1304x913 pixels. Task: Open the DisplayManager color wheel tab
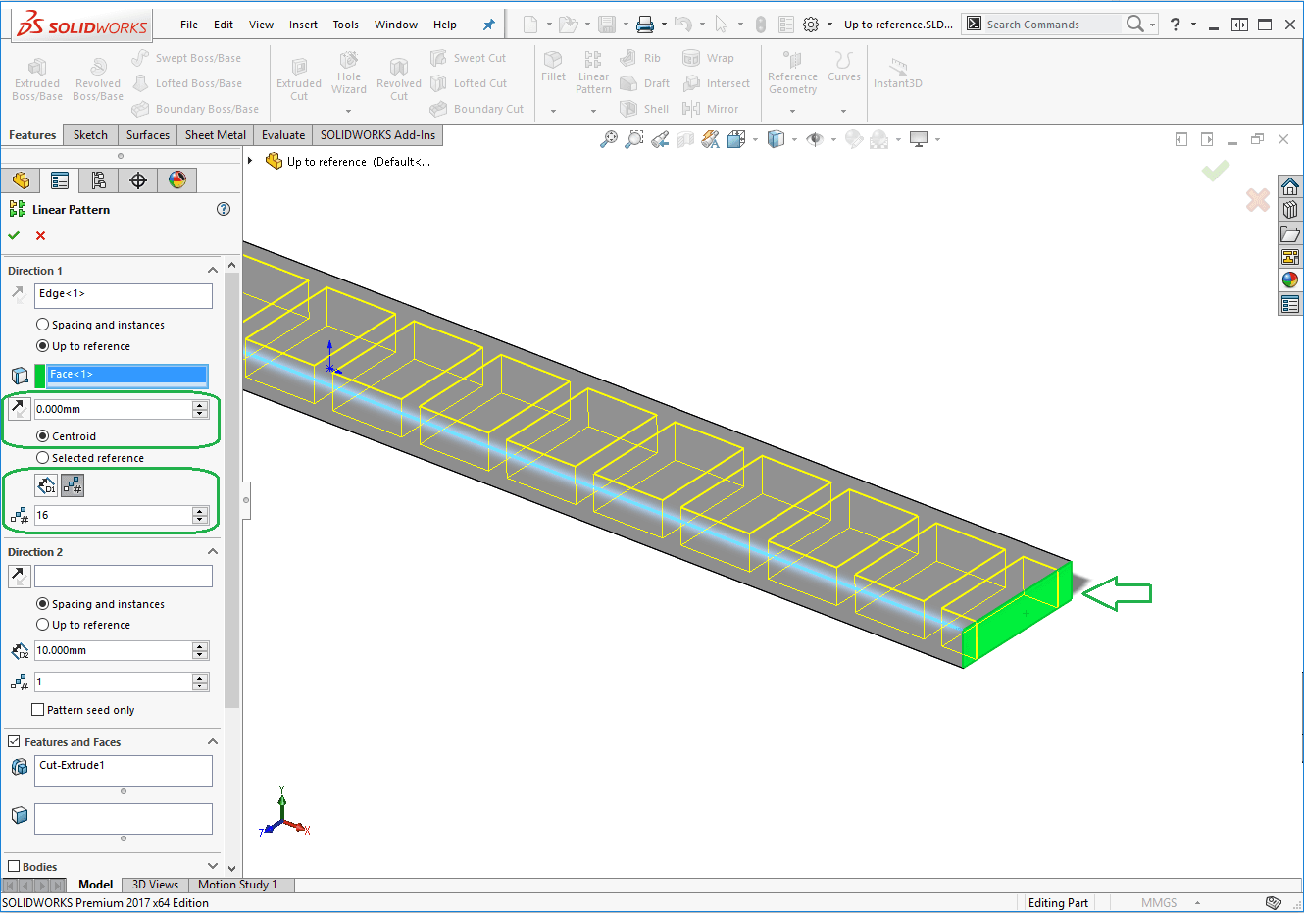pos(177,180)
